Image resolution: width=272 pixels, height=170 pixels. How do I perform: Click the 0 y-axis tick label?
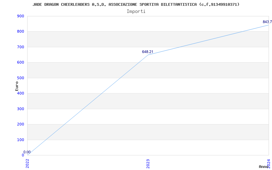23,155
